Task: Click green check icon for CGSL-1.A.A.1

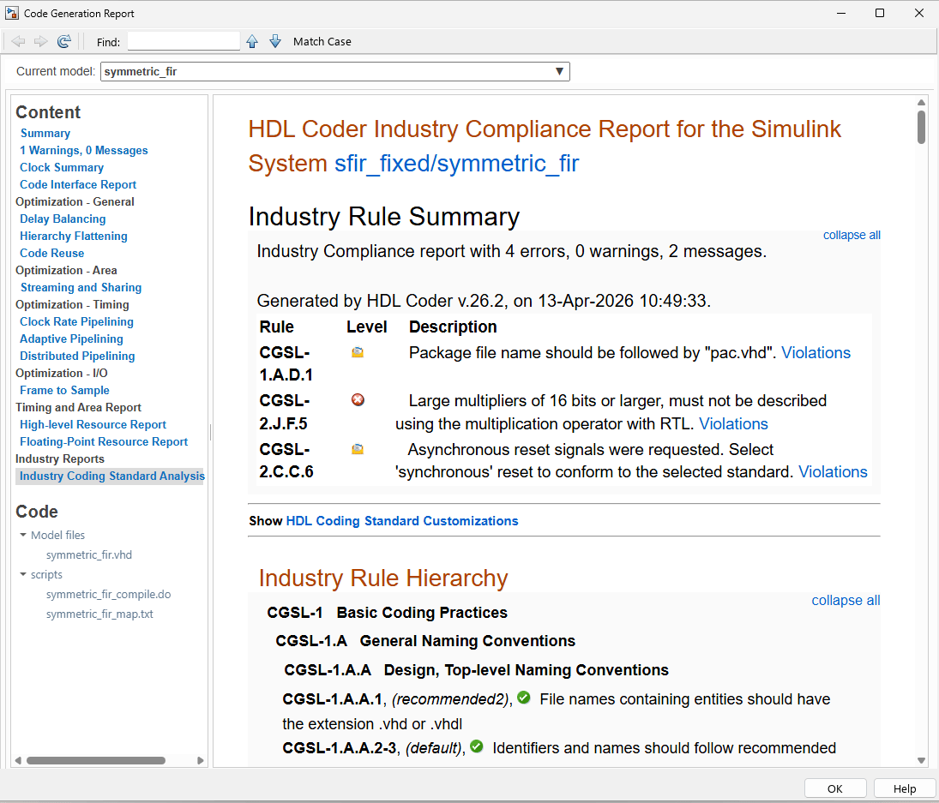Action: pos(523,698)
